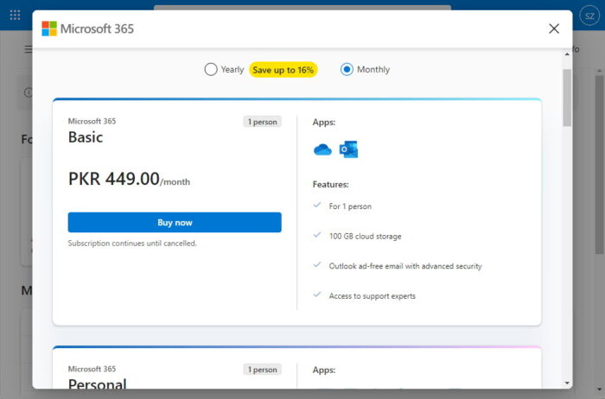Open the app launcher grid icon
The image size is (605, 399).
pos(15,16)
